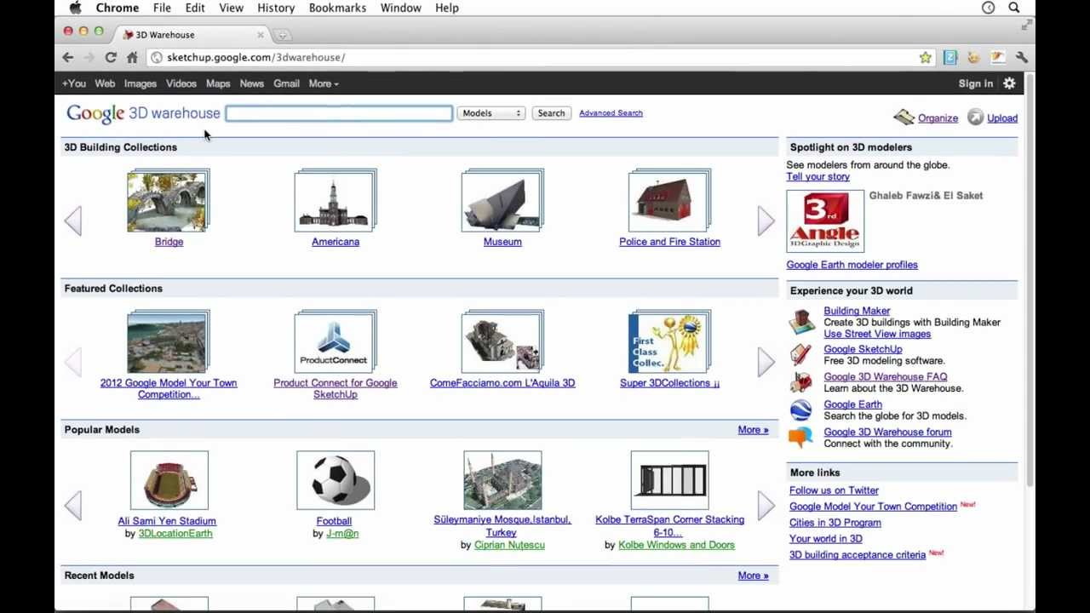
Task: Open Super 3DCollections link
Action: [669, 383]
